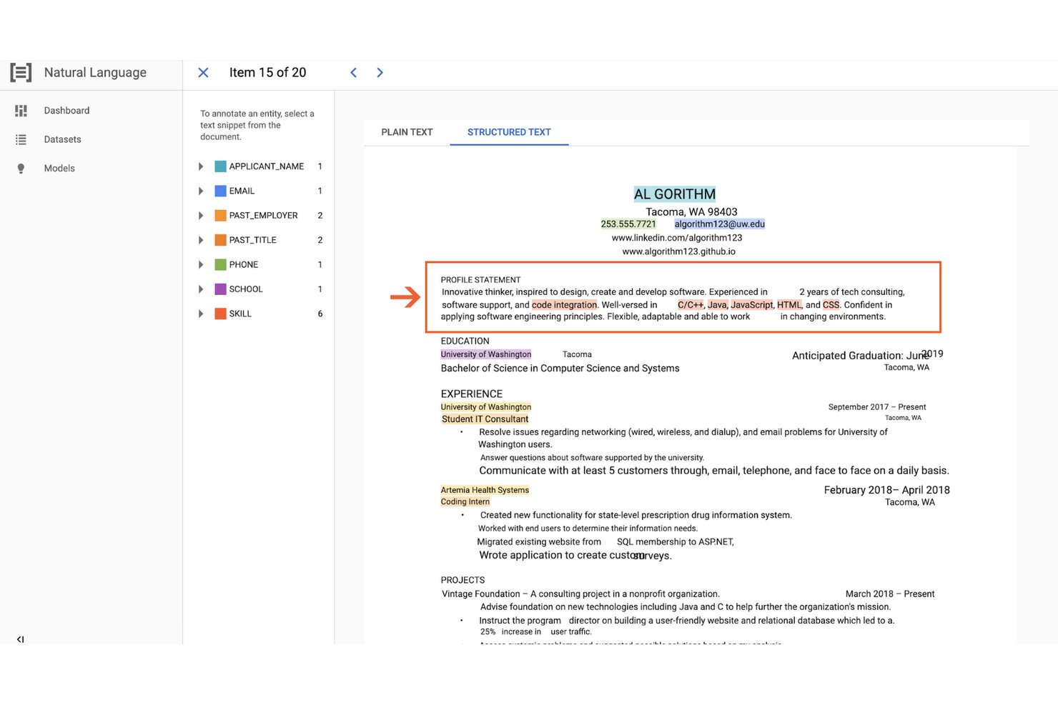
Task: Click University of Washington under EXPERIENCE
Action: [486, 407]
